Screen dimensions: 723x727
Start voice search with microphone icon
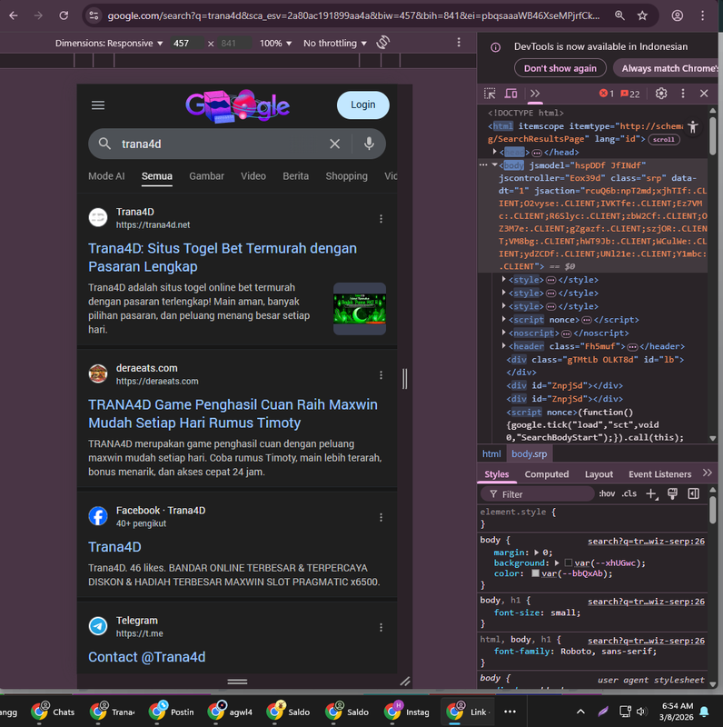tap(369, 144)
